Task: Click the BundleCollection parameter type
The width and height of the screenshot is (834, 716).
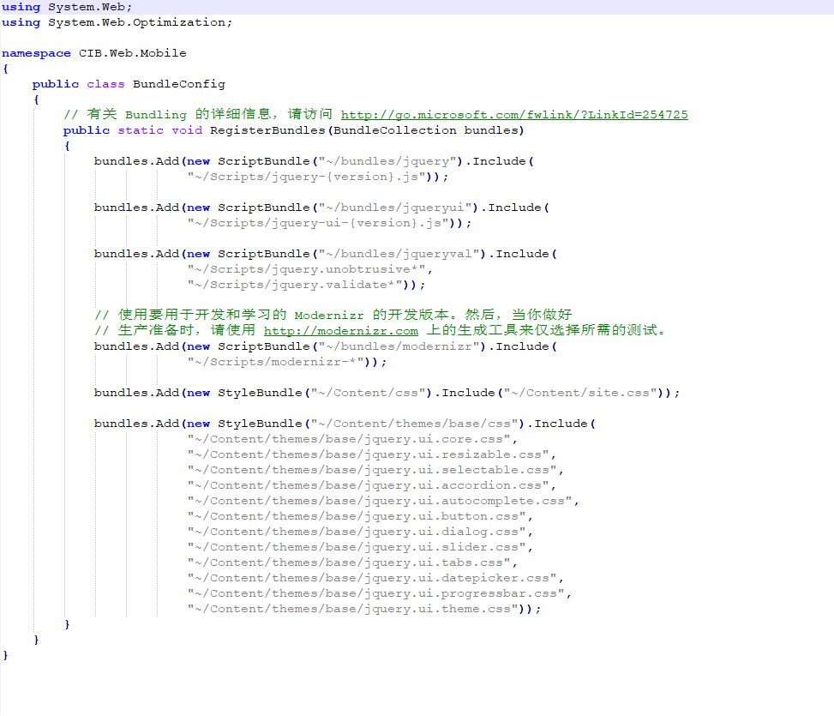Action: pos(390,129)
